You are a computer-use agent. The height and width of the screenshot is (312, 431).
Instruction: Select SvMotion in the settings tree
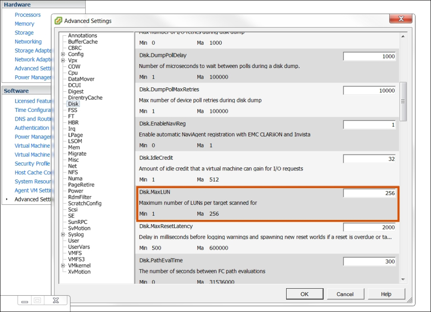coord(79,229)
